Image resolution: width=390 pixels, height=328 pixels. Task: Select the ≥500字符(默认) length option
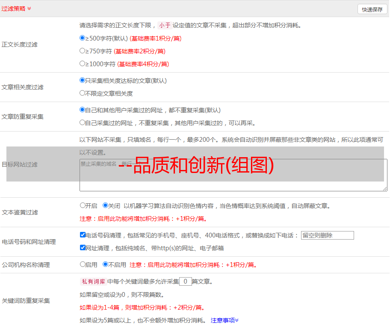coord(82,38)
